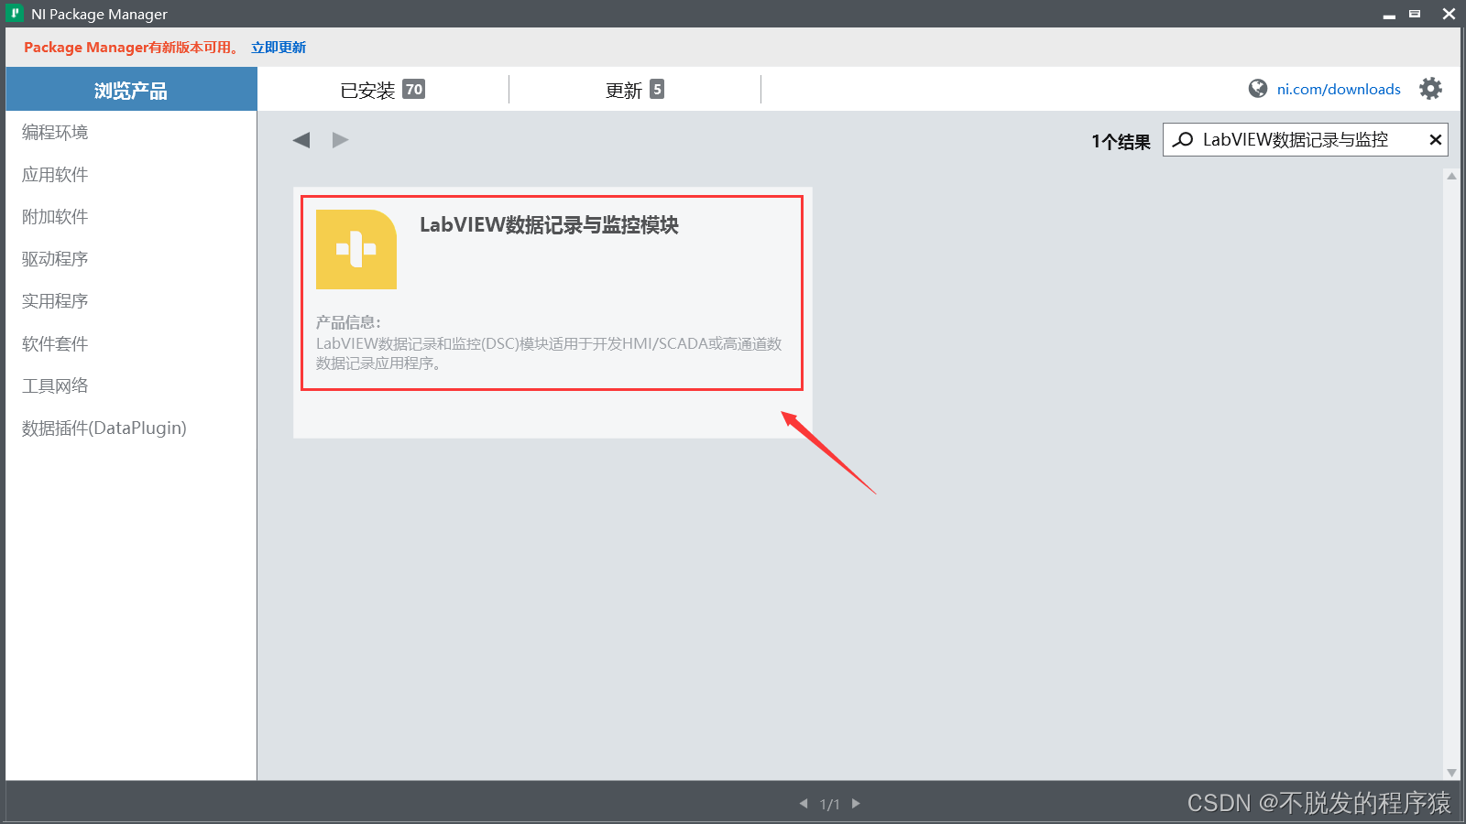Click the yellow LabVIEW DSC module product icon
Image resolution: width=1466 pixels, height=824 pixels.
click(356, 249)
